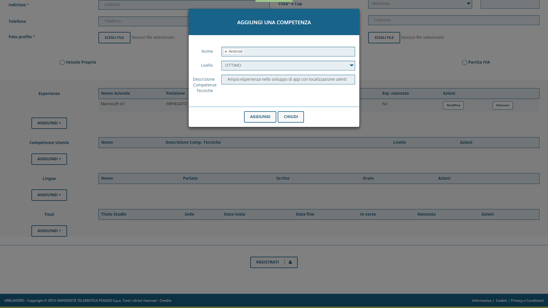Select the Veicolo Proprio radio button
This screenshot has height=308, width=548.
[x=62, y=62]
